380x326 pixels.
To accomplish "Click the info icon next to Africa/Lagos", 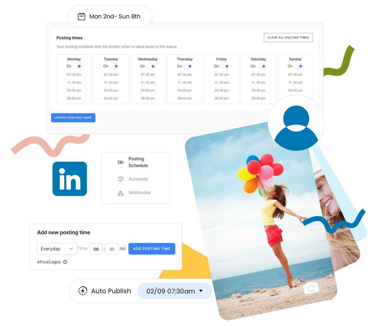I will (x=65, y=262).
